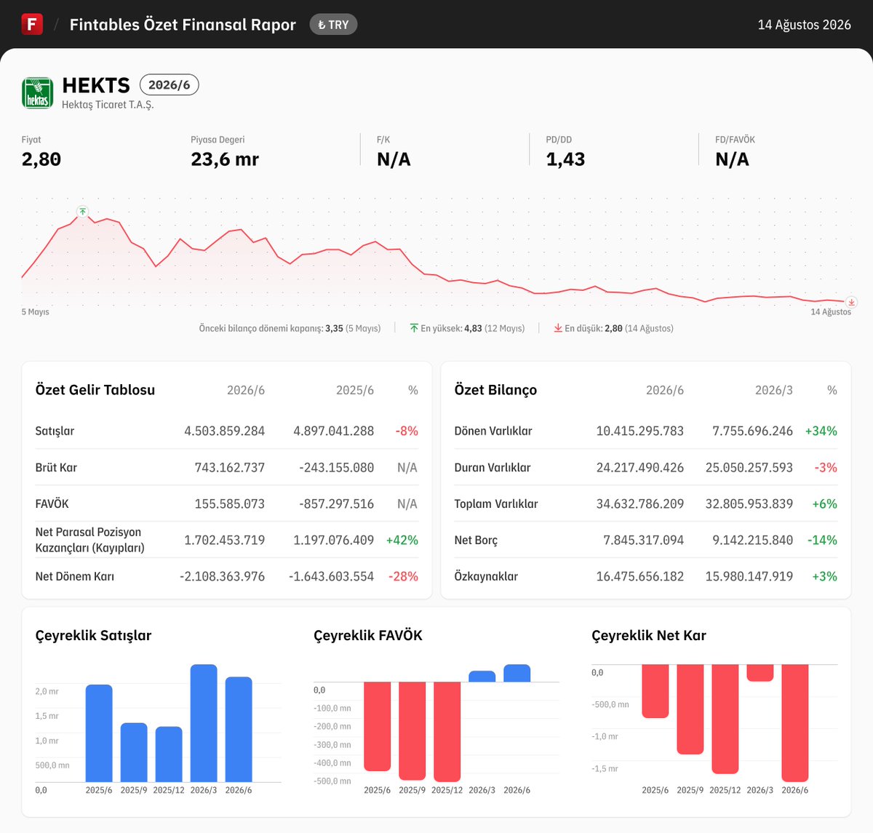Click the red down-arrow icon beside En düşük
Viewport: 873px width, 833px height.
tap(558, 328)
